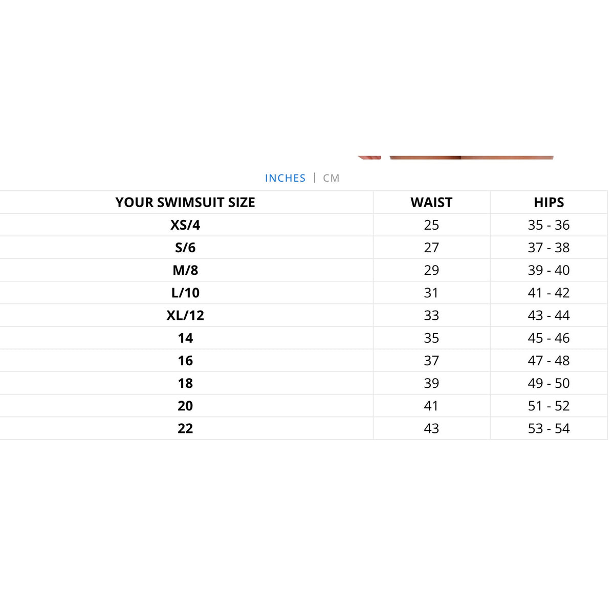Viewport: 614px width, 614px height.
Task: Click the WAIST column header
Action: [x=431, y=202]
